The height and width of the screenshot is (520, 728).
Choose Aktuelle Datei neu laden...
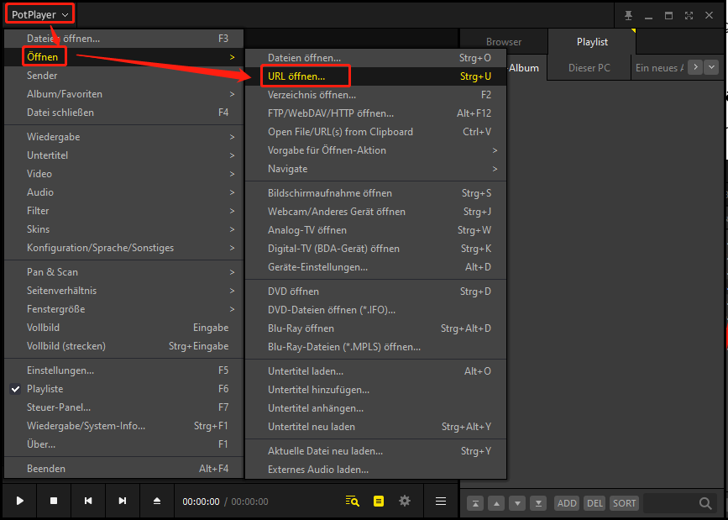375,451
